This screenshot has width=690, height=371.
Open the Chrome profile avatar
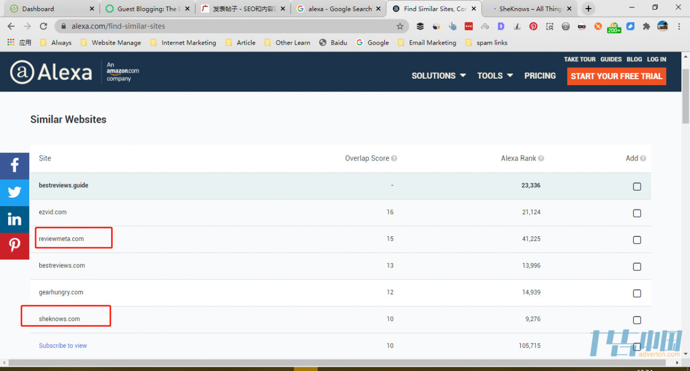pyautogui.click(x=663, y=26)
